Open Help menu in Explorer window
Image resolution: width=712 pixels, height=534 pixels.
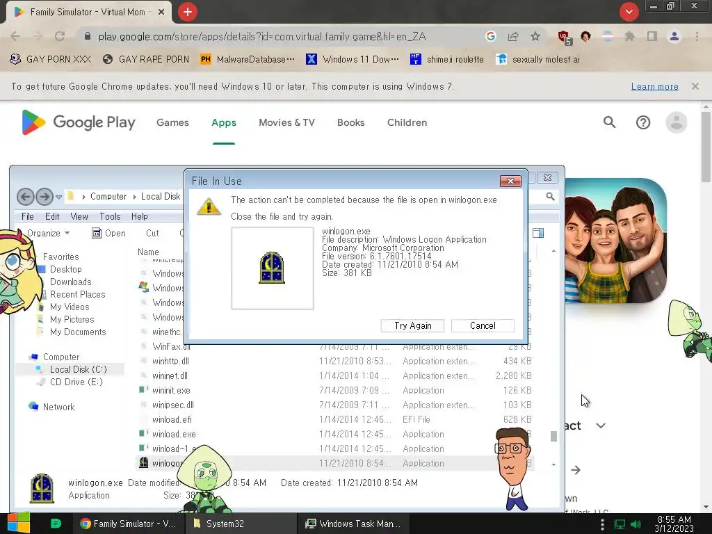[139, 217]
